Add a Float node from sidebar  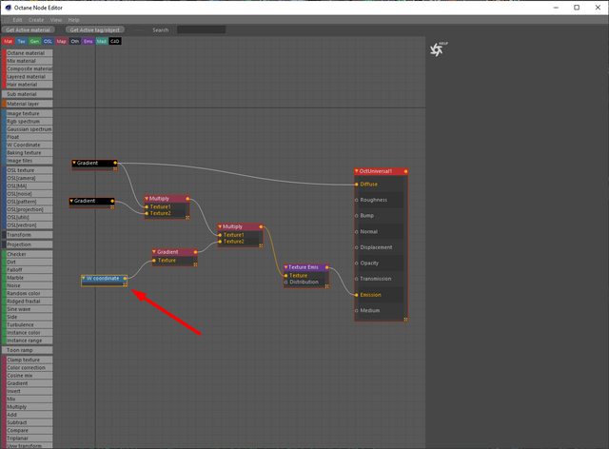[x=28, y=137]
